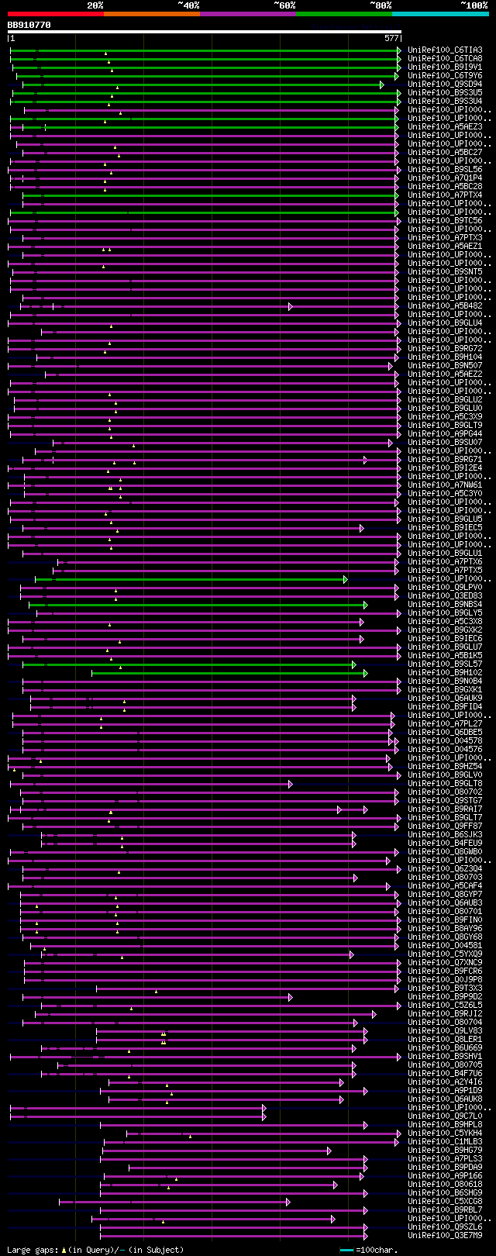This screenshot has height=1256, width=496.
Task: Select label UniRef100_B9SNT5
Action: pos(445,272)
